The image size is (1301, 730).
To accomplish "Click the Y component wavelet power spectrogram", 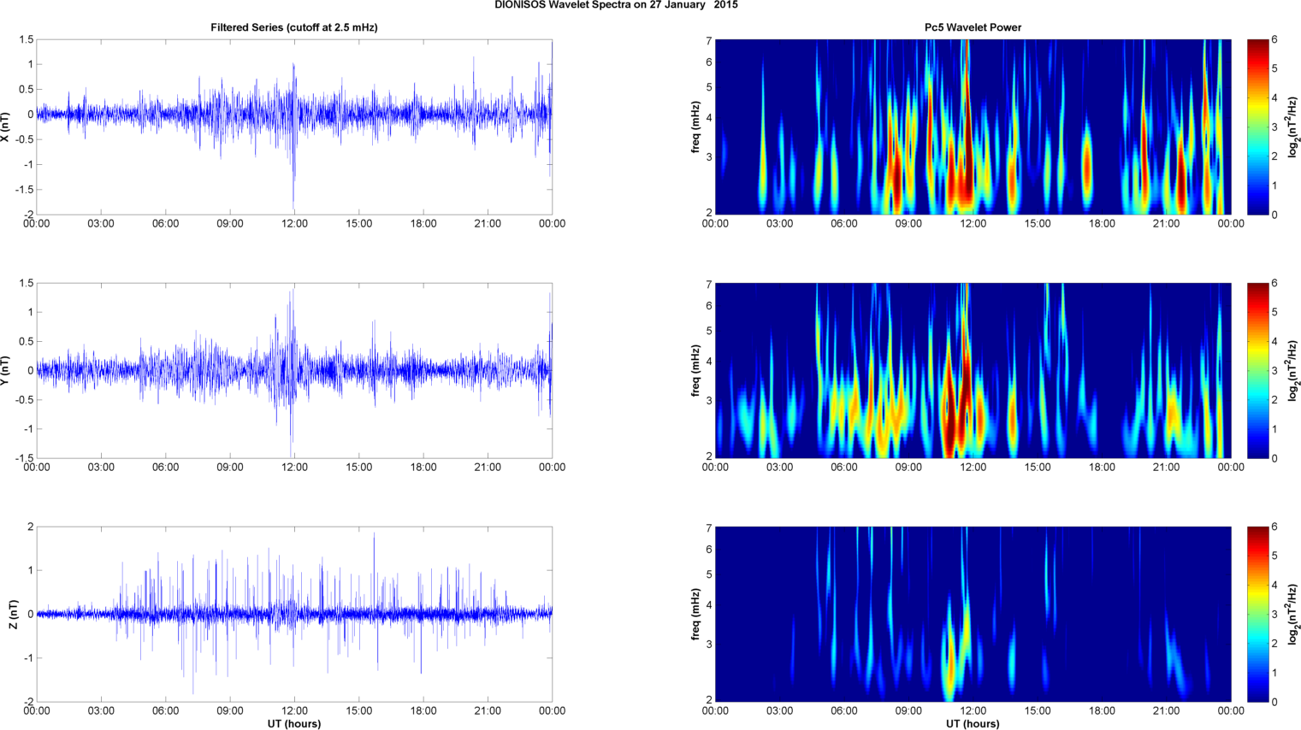I will 973,370.
